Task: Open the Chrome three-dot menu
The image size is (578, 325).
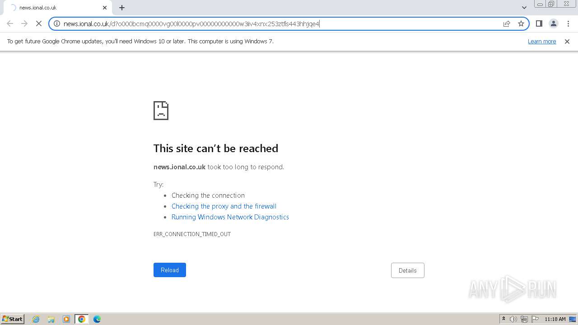Action: point(568,23)
